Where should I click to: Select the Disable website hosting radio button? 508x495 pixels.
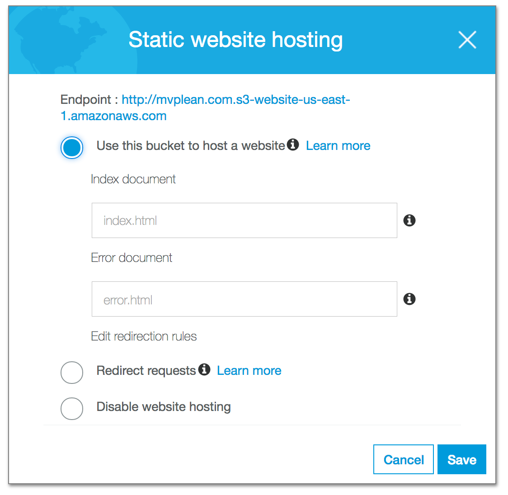click(x=72, y=409)
